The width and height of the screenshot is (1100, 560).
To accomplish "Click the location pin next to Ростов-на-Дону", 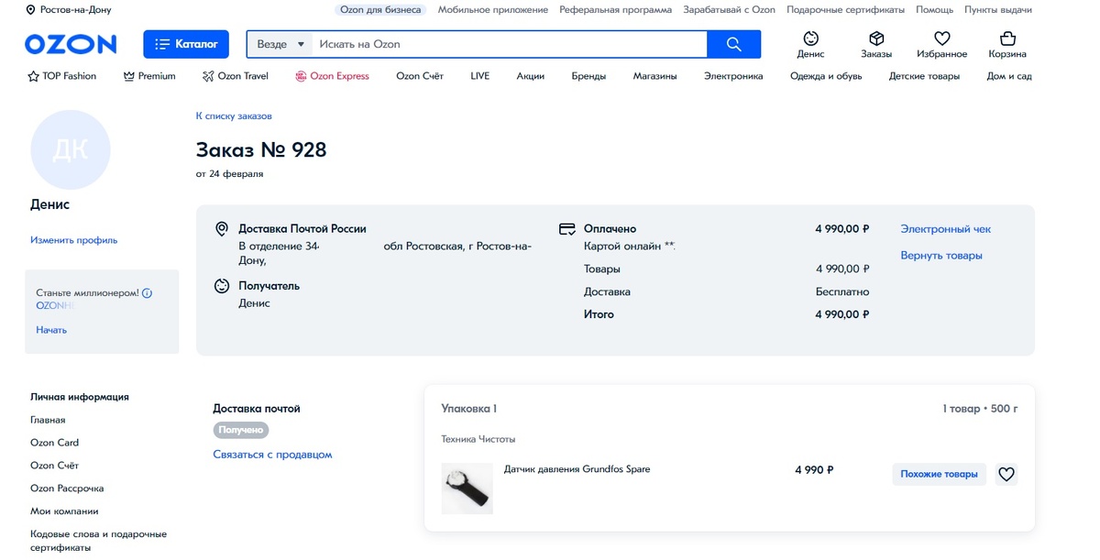I will 30,10.
